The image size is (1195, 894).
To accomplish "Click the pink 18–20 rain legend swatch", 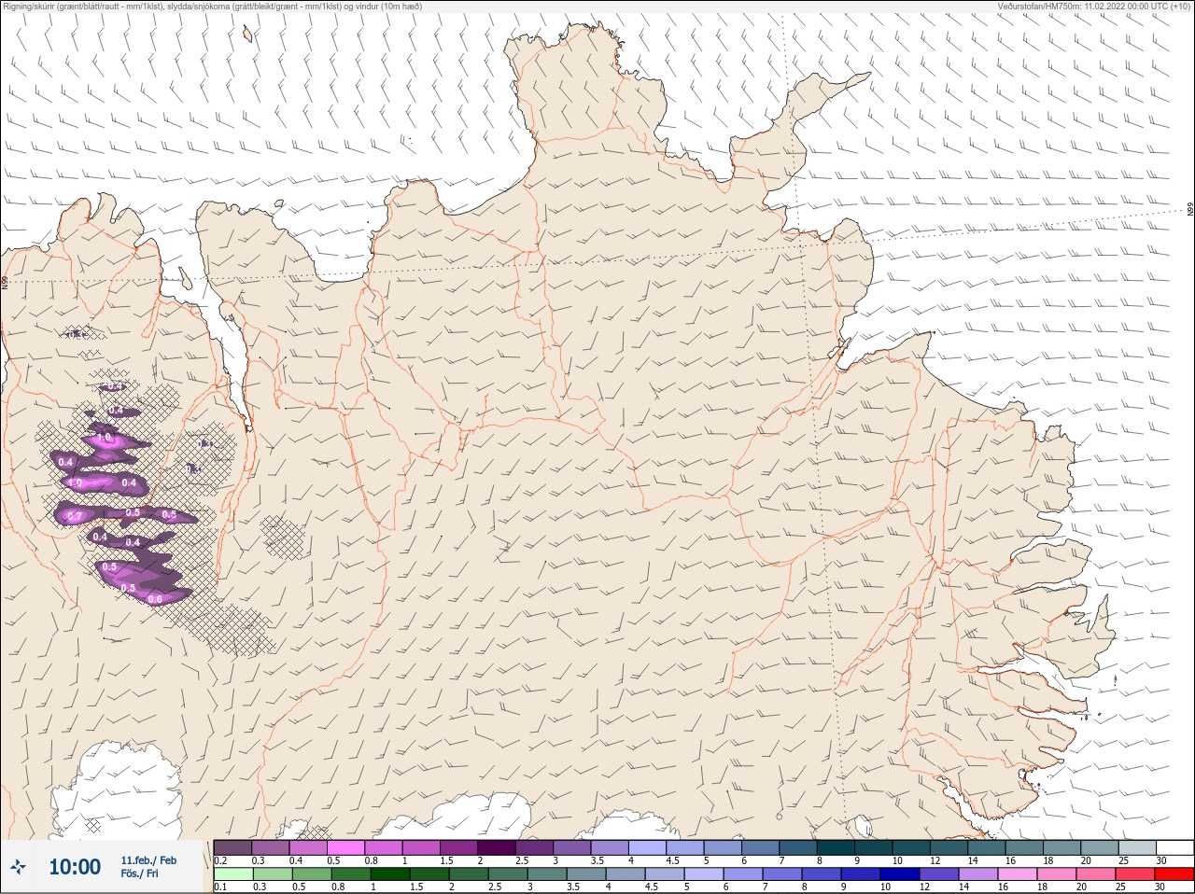I will [x=1057, y=874].
